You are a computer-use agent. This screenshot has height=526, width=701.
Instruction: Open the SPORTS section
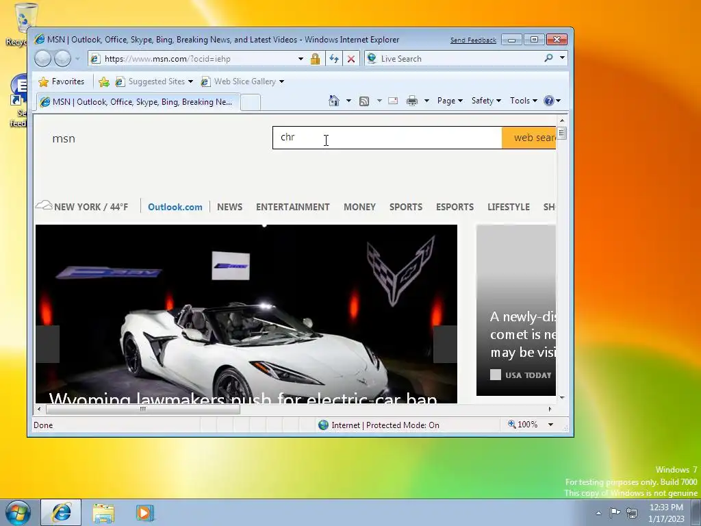[406, 207]
